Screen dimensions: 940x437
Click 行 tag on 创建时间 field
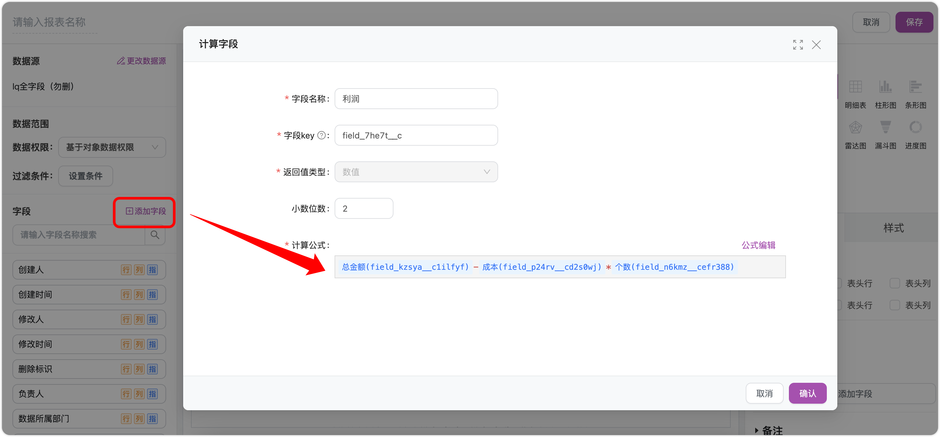click(x=126, y=295)
